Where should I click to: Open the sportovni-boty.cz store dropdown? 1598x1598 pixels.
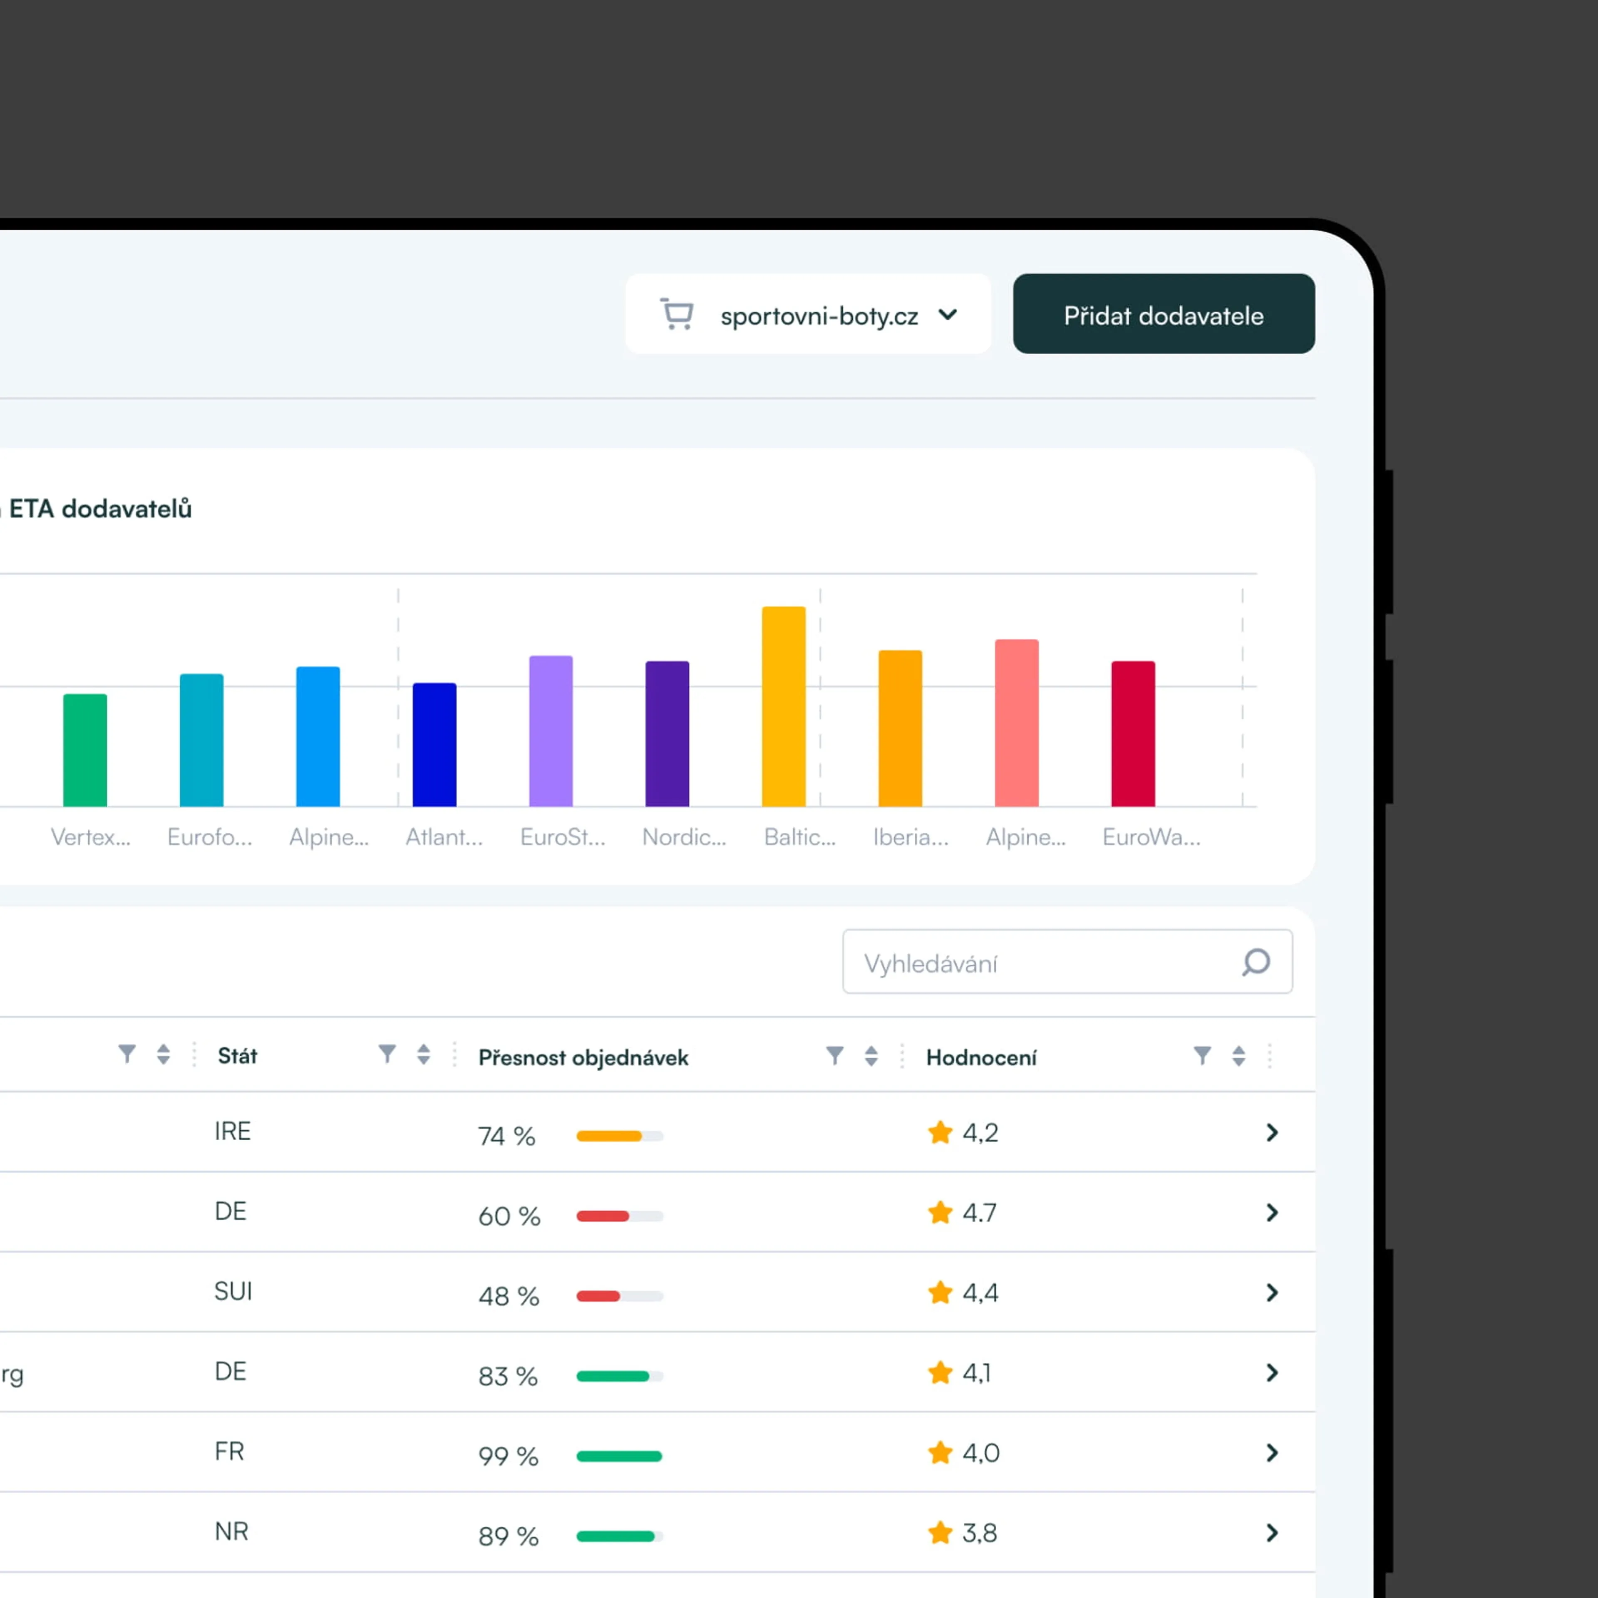pyautogui.click(x=808, y=314)
